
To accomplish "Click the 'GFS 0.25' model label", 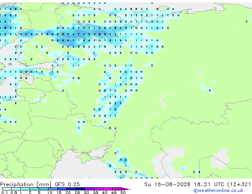I will pos(67,184).
